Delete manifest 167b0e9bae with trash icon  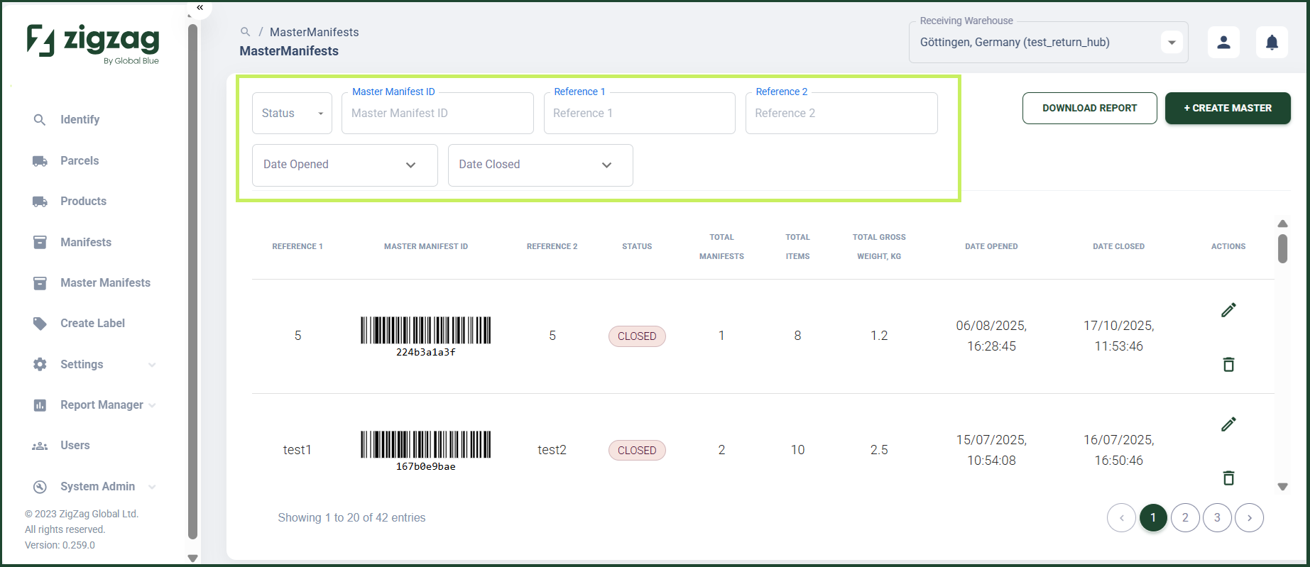point(1228,478)
